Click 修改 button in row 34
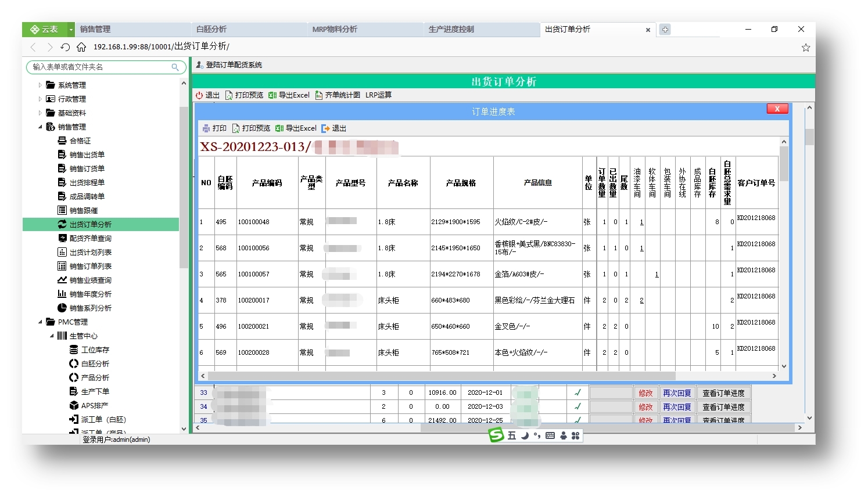868x497 pixels. [x=645, y=407]
